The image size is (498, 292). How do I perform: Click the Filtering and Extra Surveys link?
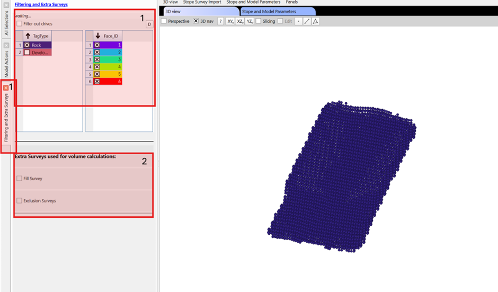point(41,4)
